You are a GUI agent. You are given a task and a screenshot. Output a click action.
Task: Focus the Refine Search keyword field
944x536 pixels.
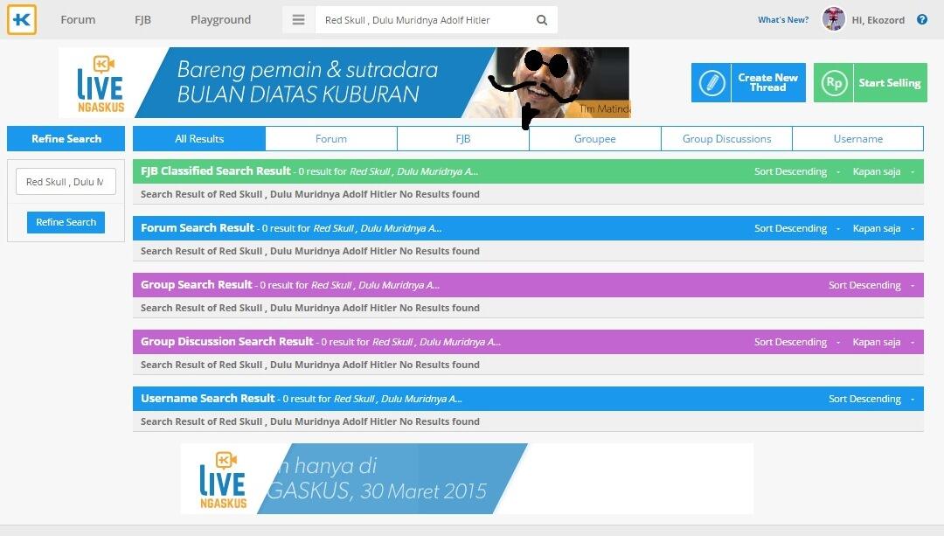(66, 182)
